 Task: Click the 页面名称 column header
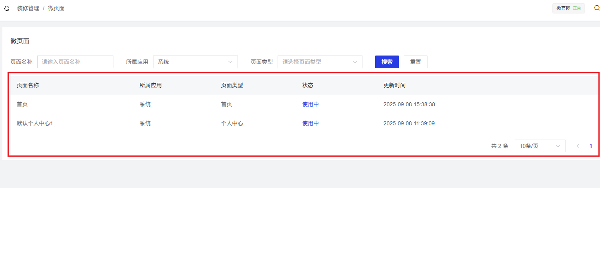pos(28,85)
